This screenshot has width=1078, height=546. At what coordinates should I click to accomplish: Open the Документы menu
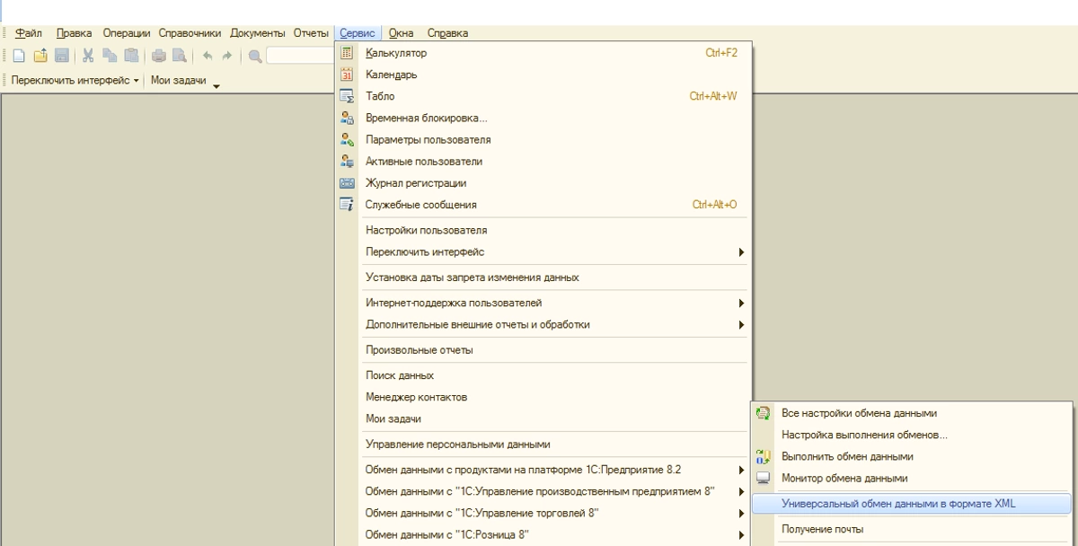257,33
